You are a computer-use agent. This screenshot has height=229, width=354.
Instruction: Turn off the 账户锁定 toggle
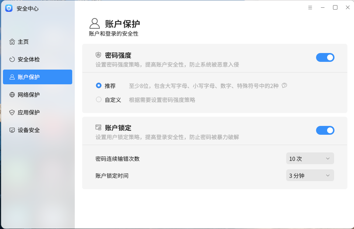(x=325, y=130)
